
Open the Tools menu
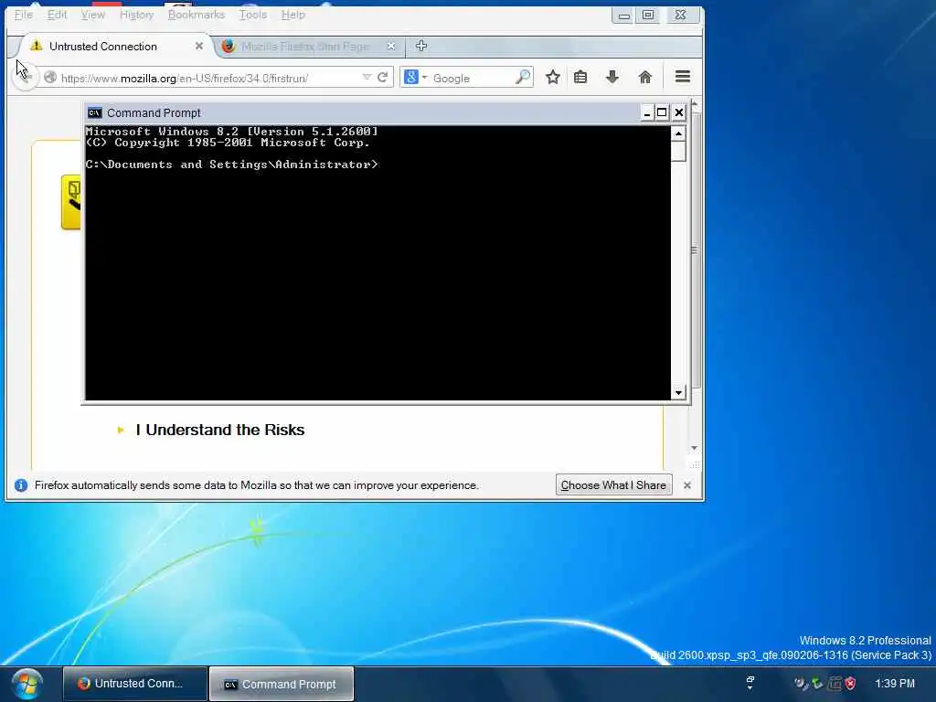point(253,15)
